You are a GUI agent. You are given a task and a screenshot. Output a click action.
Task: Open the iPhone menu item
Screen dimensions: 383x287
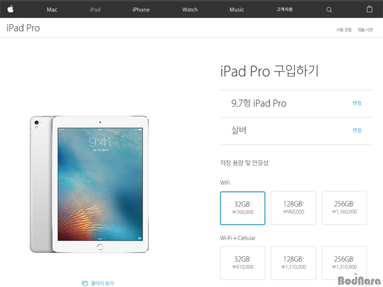click(141, 10)
